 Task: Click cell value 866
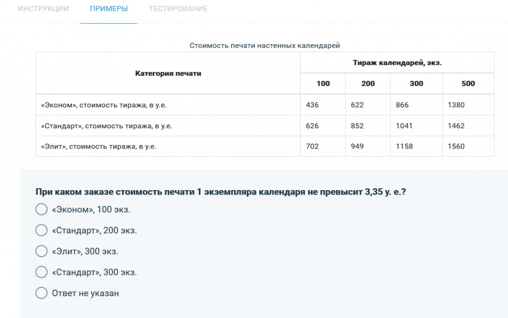[402, 105]
